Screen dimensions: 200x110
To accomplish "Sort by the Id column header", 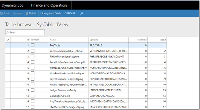I will point(20,40).
